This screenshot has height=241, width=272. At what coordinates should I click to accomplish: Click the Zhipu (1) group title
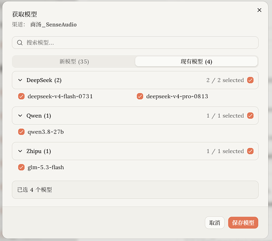pos(39,151)
